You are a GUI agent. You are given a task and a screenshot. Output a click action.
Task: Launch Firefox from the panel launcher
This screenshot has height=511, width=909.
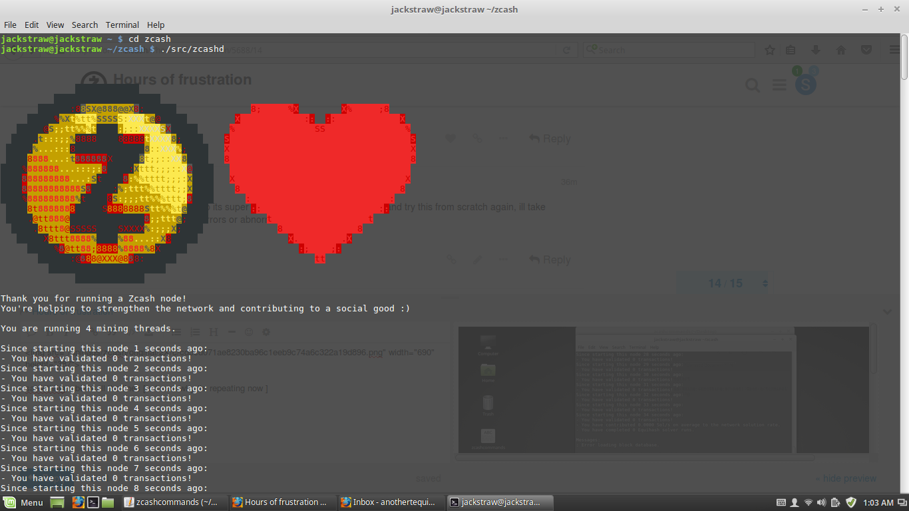click(78, 502)
